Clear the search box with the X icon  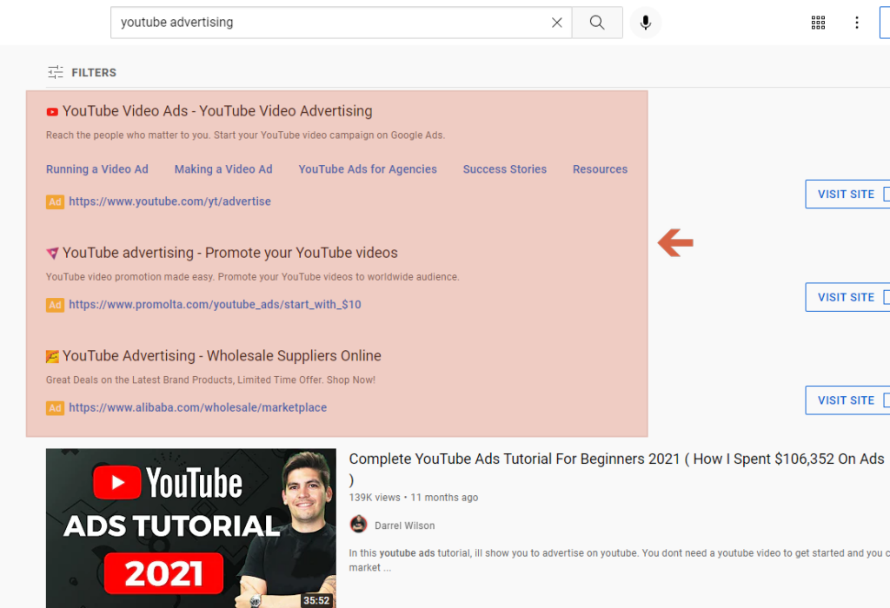(557, 23)
